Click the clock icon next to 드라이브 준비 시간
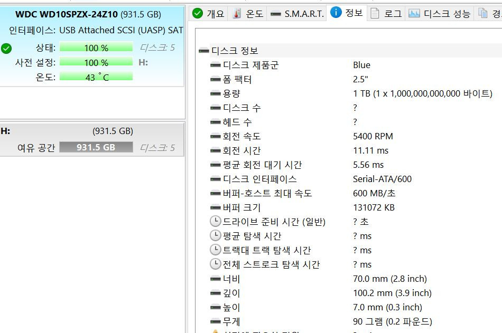 click(215, 222)
